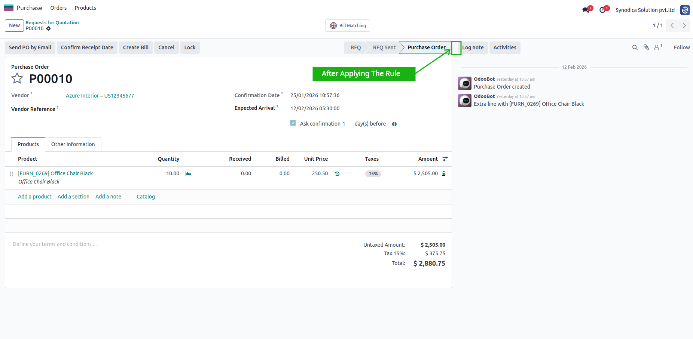This screenshot has width=693, height=339.
Task: Open the attachments paperclip icon
Action: (x=646, y=47)
